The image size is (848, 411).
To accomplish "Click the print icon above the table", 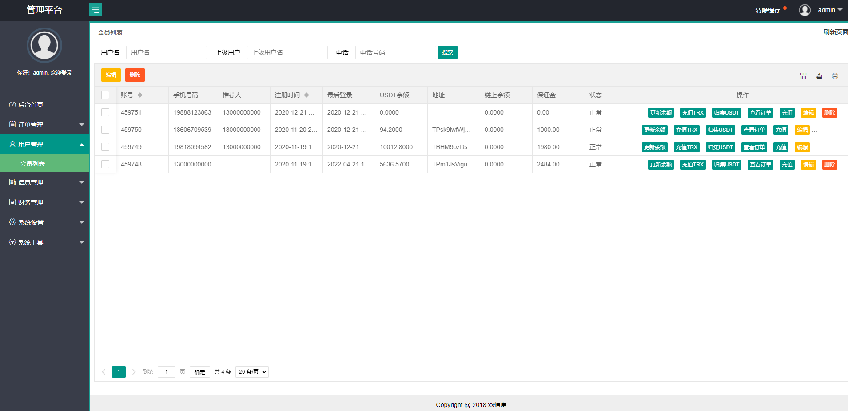I will click(835, 75).
